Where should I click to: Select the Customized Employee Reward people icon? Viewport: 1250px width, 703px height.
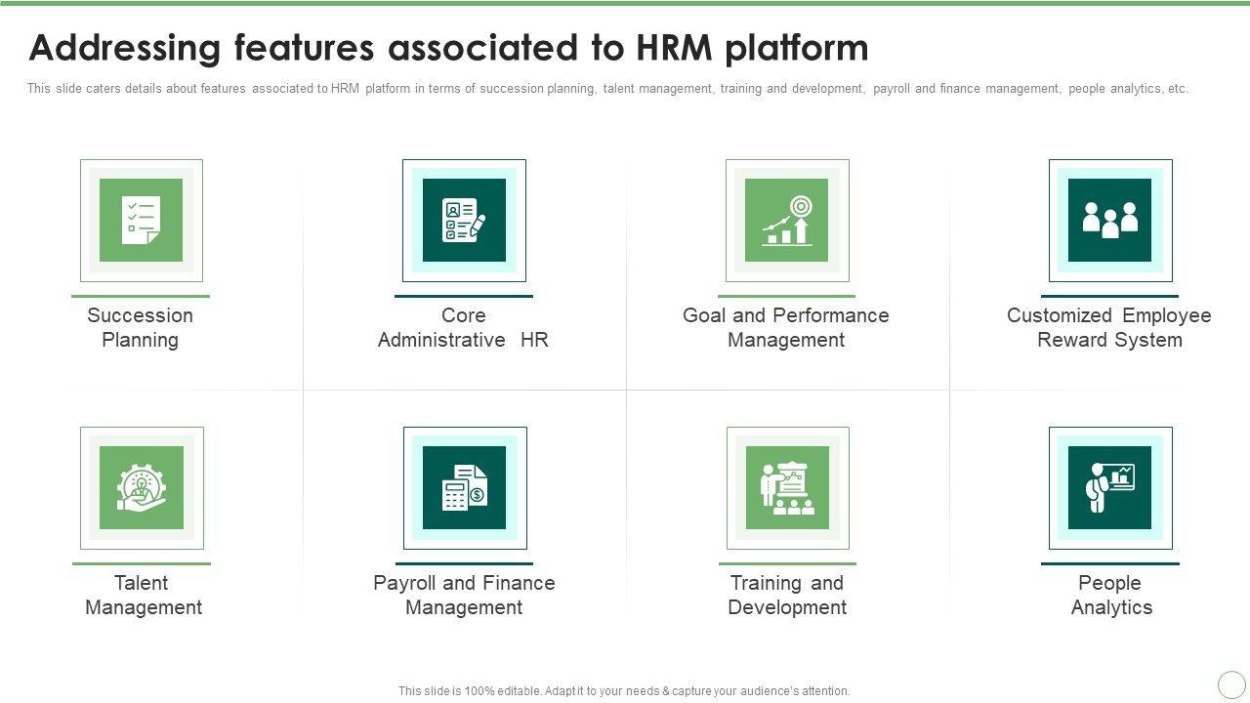1110,221
